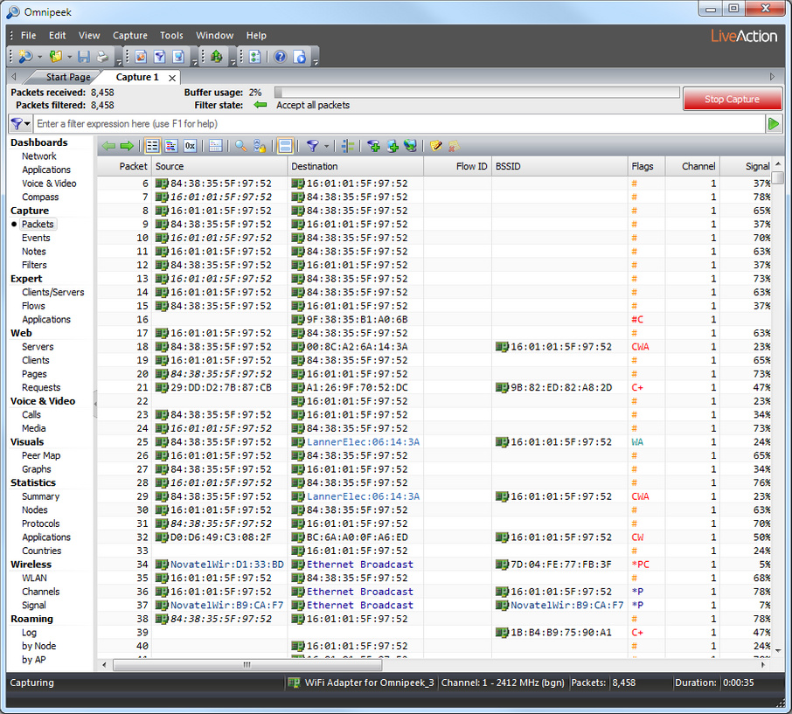Open the Clients/Servers expert view
Viewport: 792px width, 714px height.
tap(53, 293)
